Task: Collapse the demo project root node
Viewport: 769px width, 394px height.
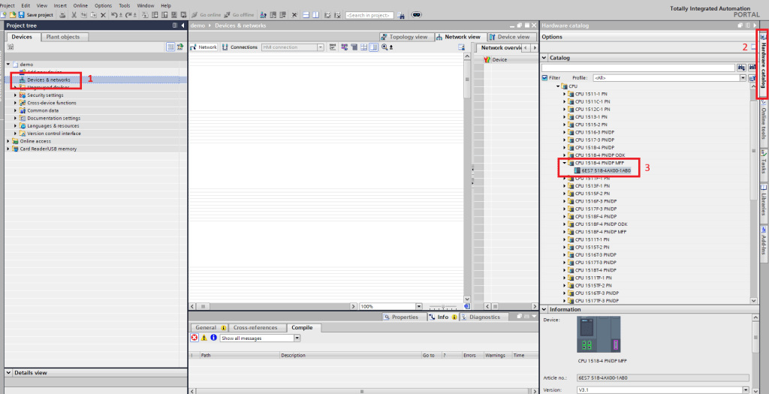Action: (8, 65)
